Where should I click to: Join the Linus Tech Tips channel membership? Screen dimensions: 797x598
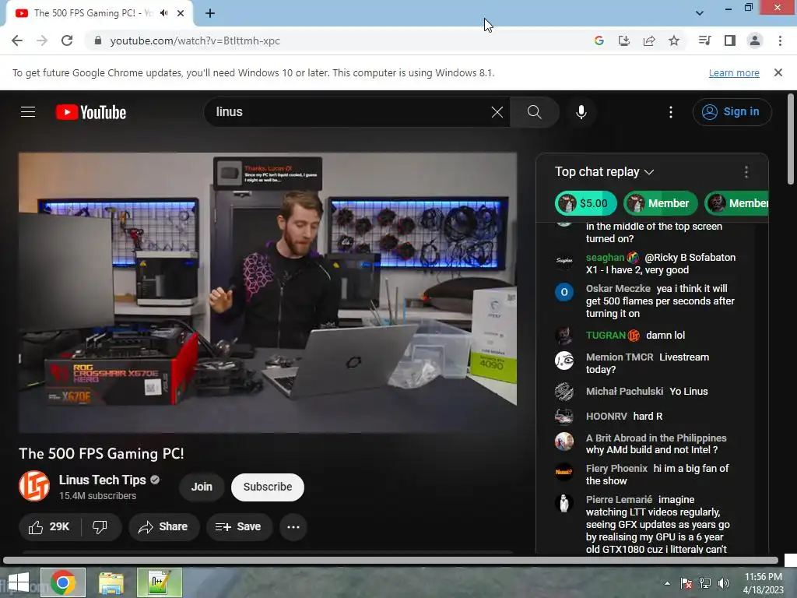[x=202, y=487]
